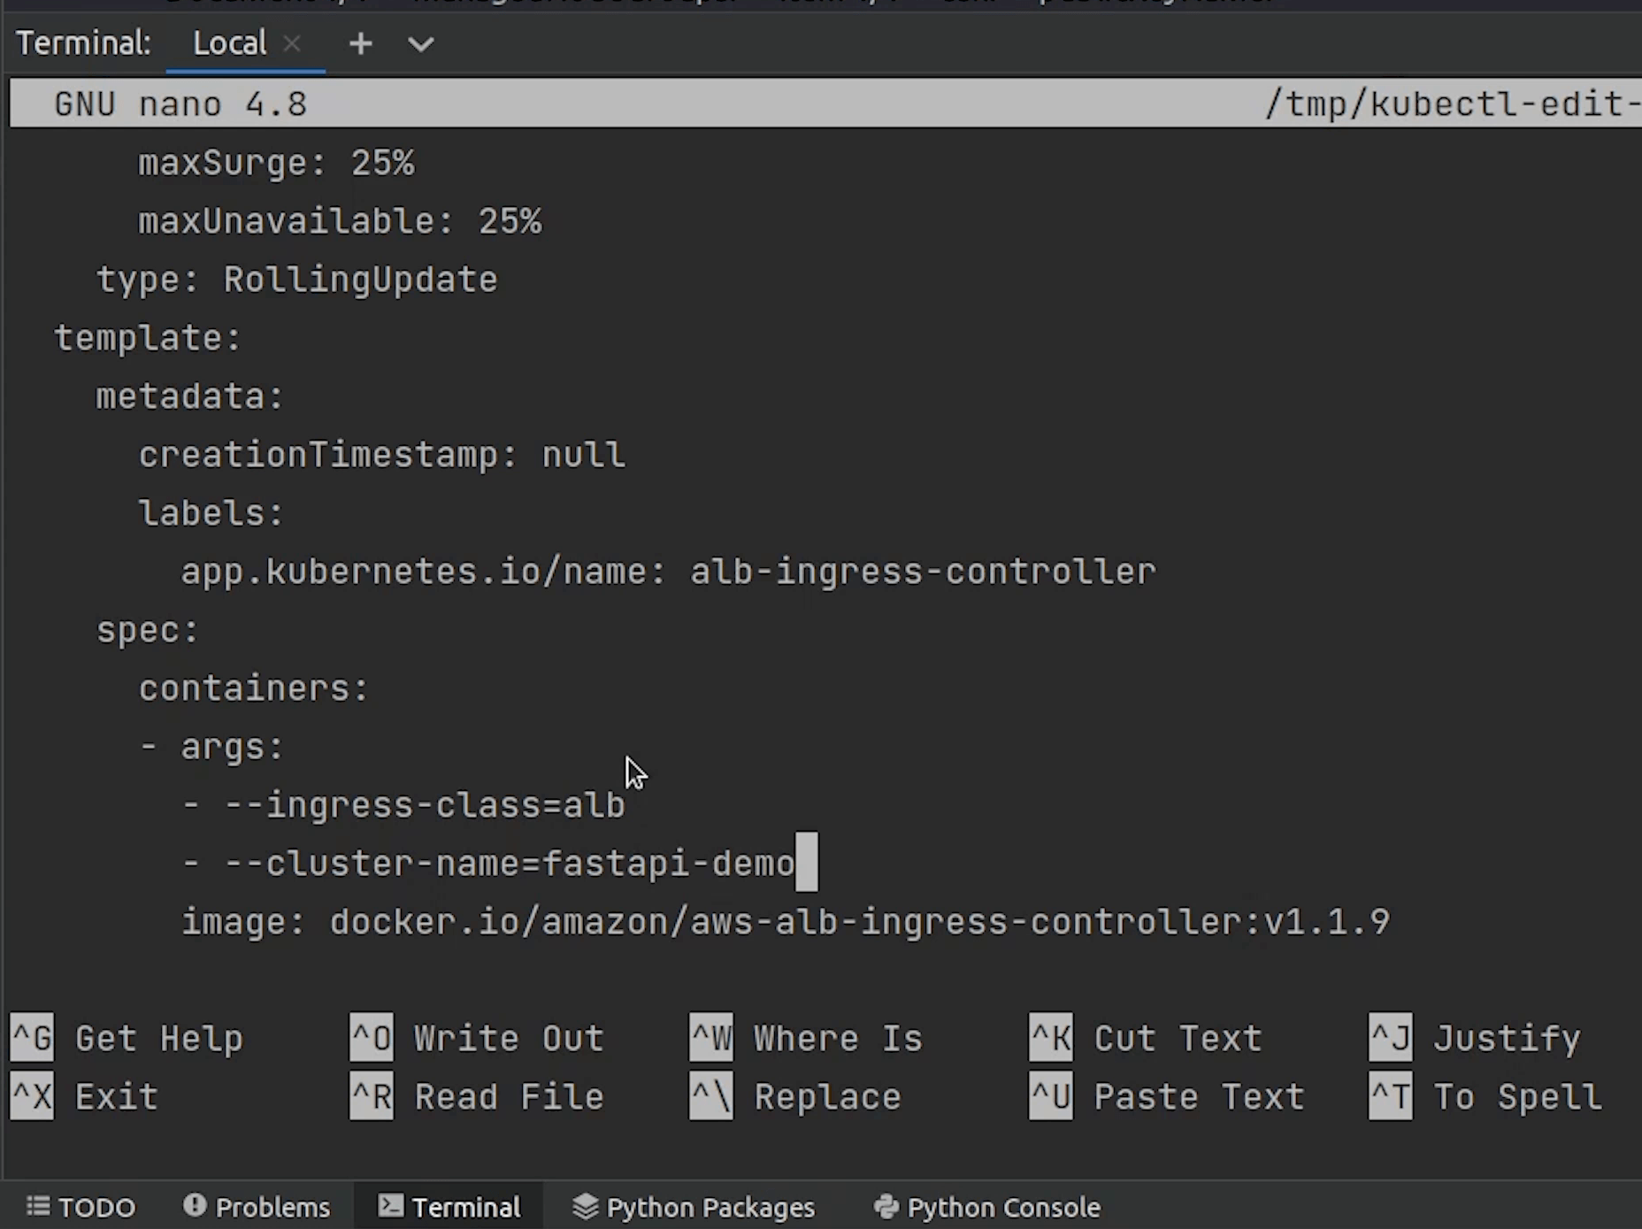Screen dimensions: 1642x1229
Task: Click the ^G Get Help shortcut
Action: [x=127, y=1038]
